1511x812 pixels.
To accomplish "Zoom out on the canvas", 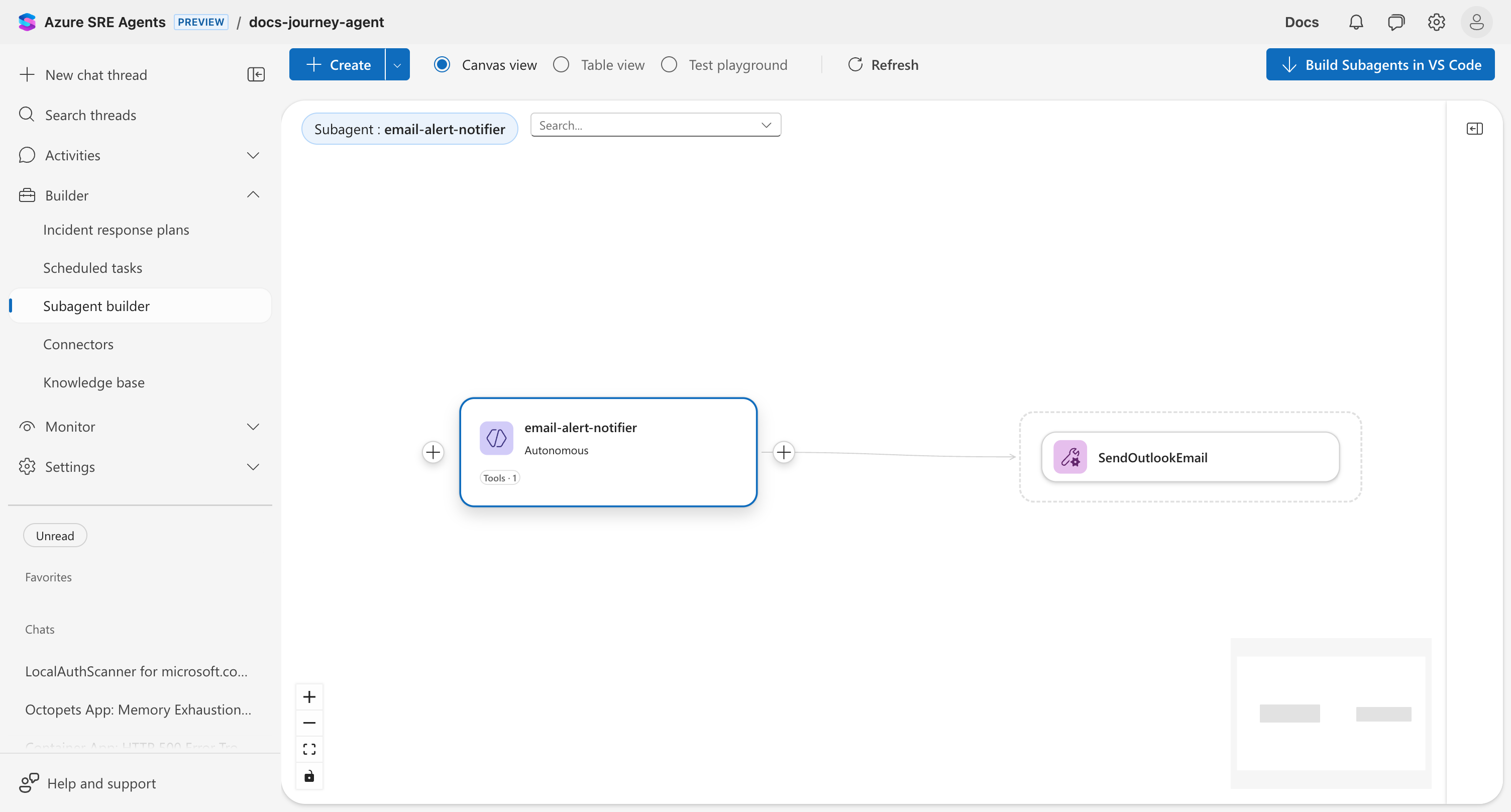I will click(x=309, y=723).
